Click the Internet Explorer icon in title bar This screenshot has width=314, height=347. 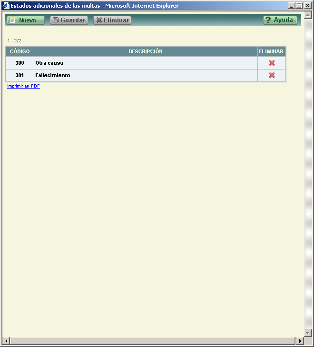6,6
